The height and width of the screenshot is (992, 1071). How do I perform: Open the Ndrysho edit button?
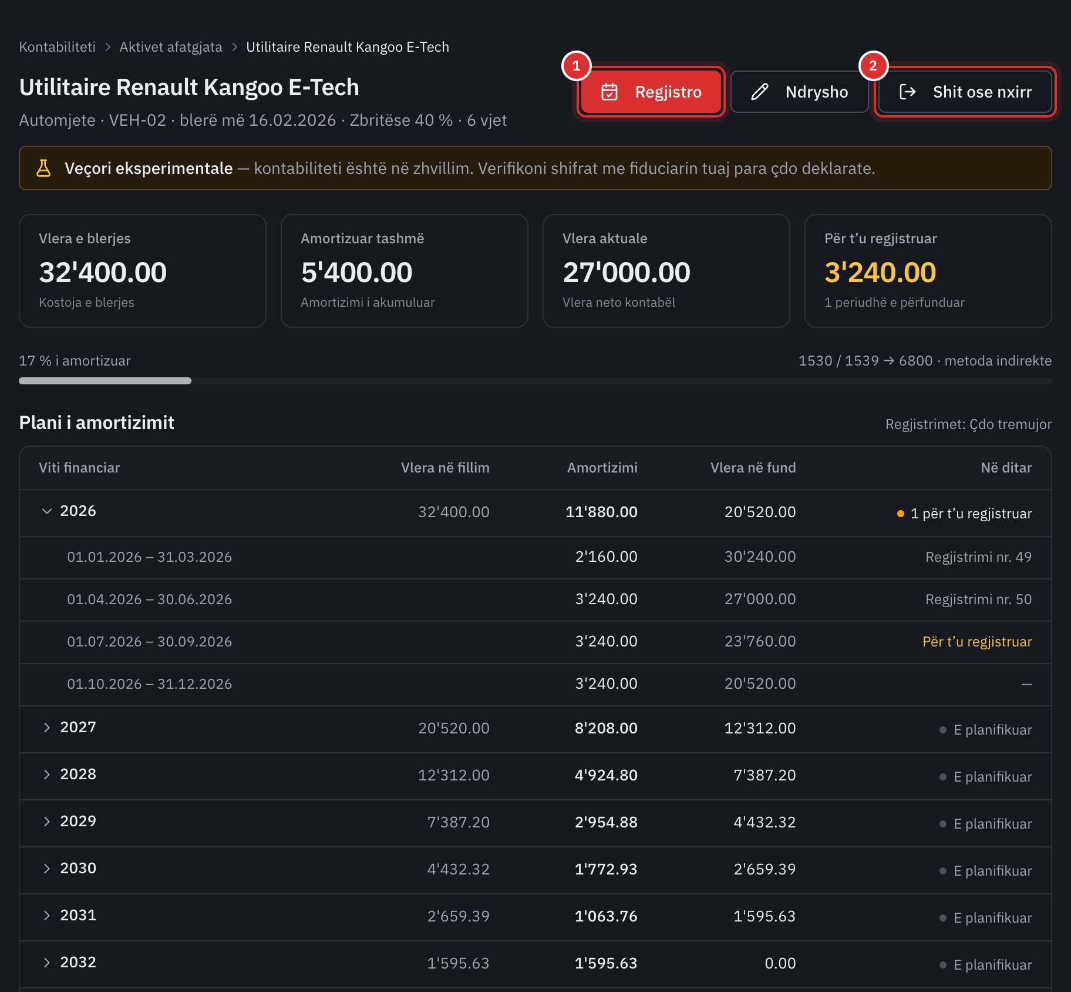click(x=799, y=92)
